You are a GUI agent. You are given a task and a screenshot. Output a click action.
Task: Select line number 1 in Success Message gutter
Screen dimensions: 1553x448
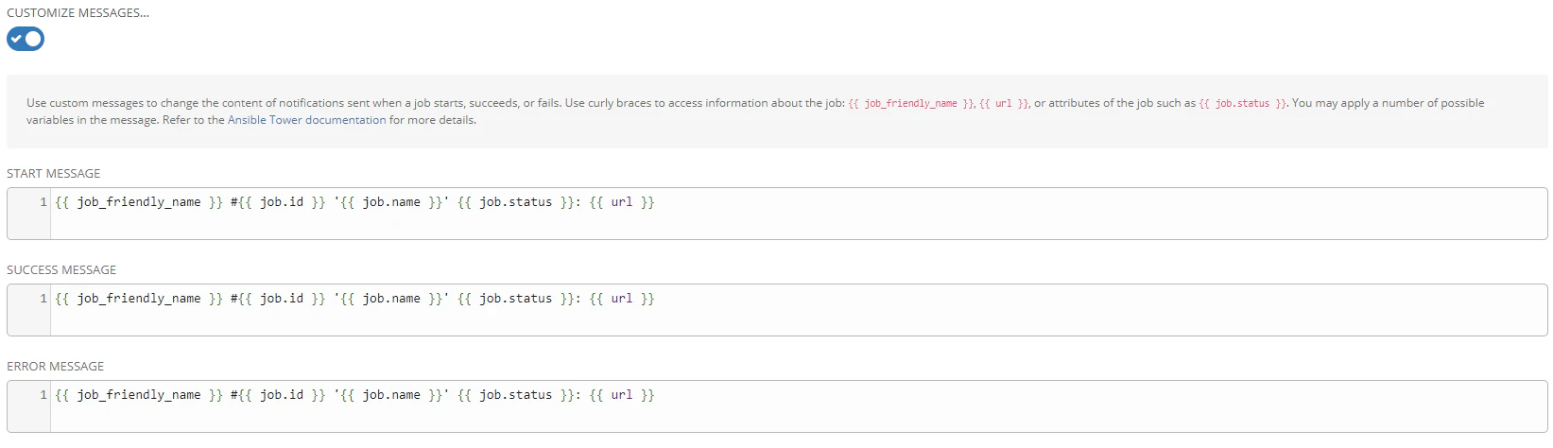43,299
